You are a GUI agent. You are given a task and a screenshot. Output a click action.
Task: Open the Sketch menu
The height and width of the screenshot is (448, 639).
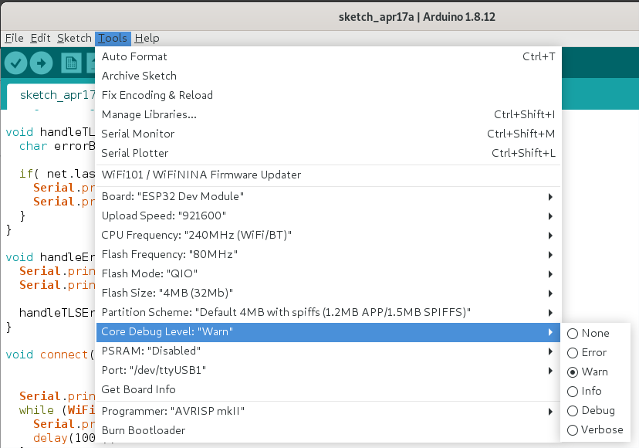[x=74, y=39]
